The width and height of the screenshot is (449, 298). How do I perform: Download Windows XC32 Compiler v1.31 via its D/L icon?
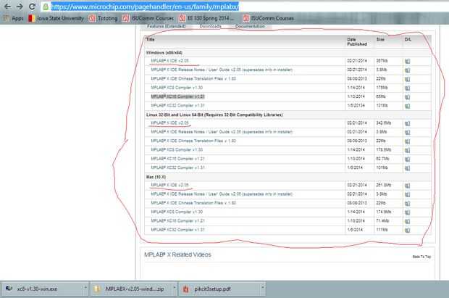pyautogui.click(x=407, y=106)
